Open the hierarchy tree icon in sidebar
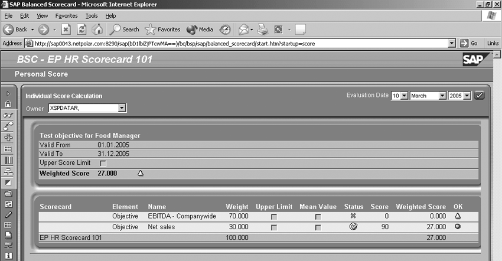This screenshot has width=502, height=261. [x=8, y=172]
